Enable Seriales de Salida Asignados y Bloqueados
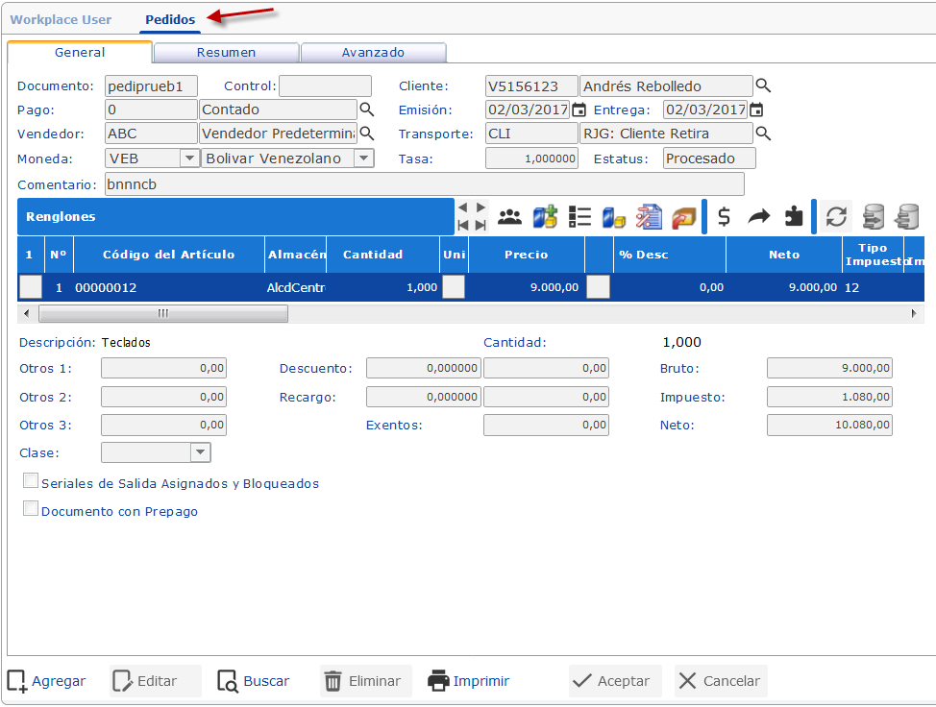This screenshot has width=936, height=707. [x=31, y=482]
